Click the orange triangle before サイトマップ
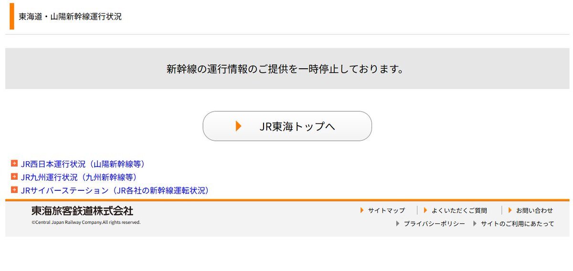This screenshot has width=573, height=271. point(362,210)
